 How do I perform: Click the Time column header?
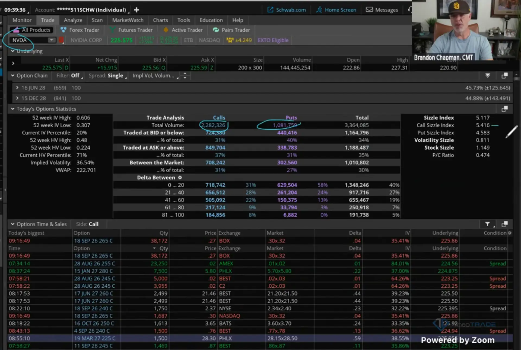click(x=14, y=248)
